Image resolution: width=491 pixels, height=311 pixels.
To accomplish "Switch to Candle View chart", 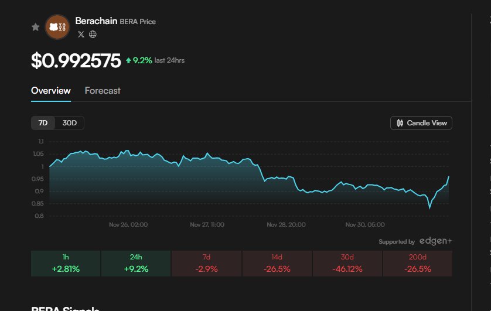I will (421, 123).
